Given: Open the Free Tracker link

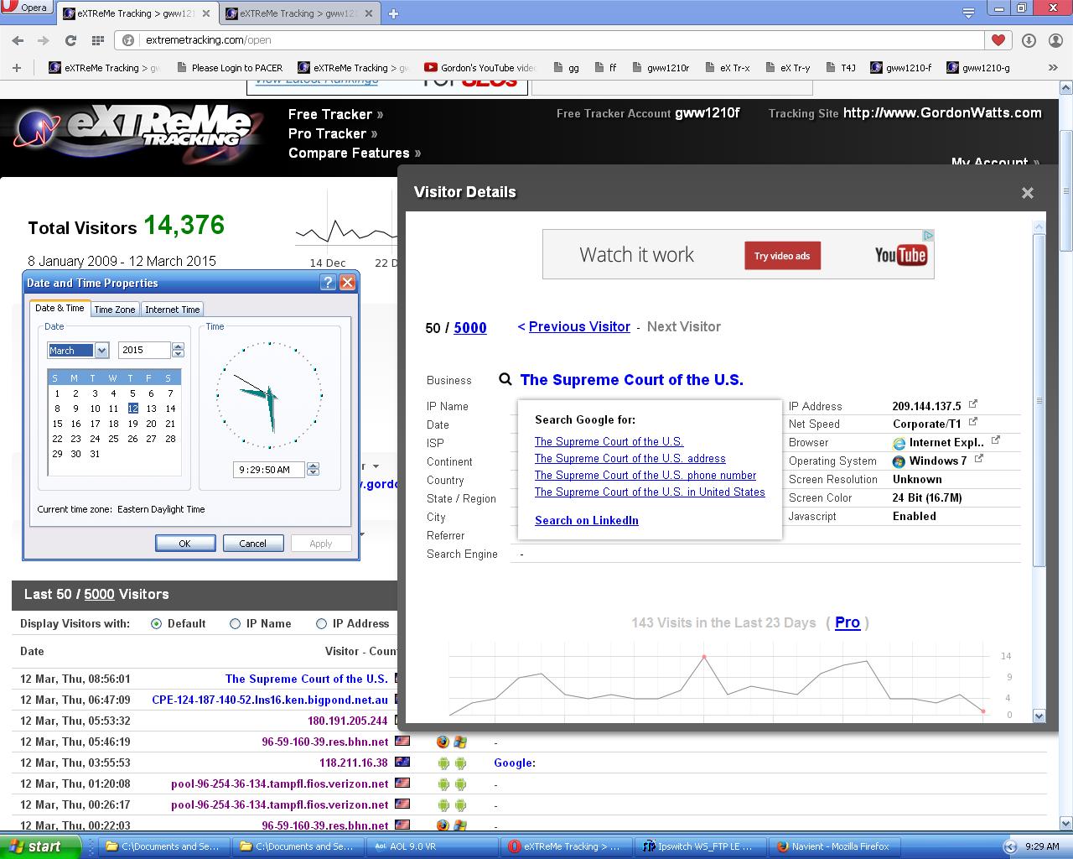Looking at the screenshot, I should pyautogui.click(x=335, y=114).
